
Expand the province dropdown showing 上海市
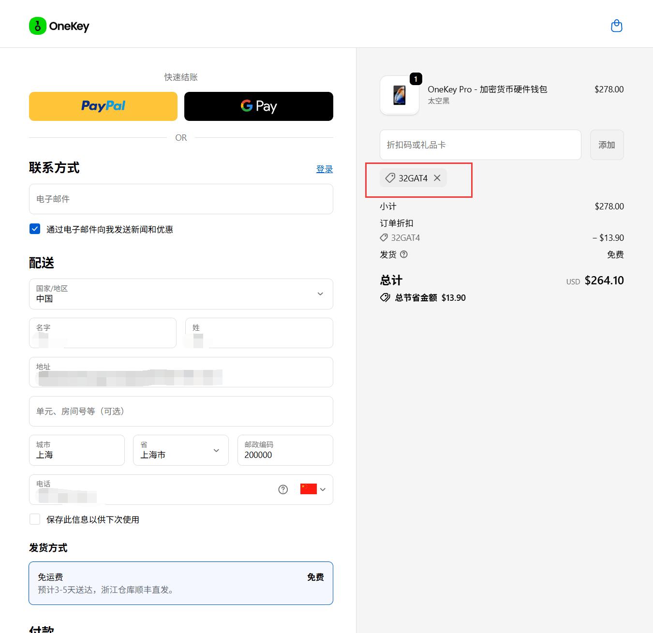pyautogui.click(x=180, y=450)
